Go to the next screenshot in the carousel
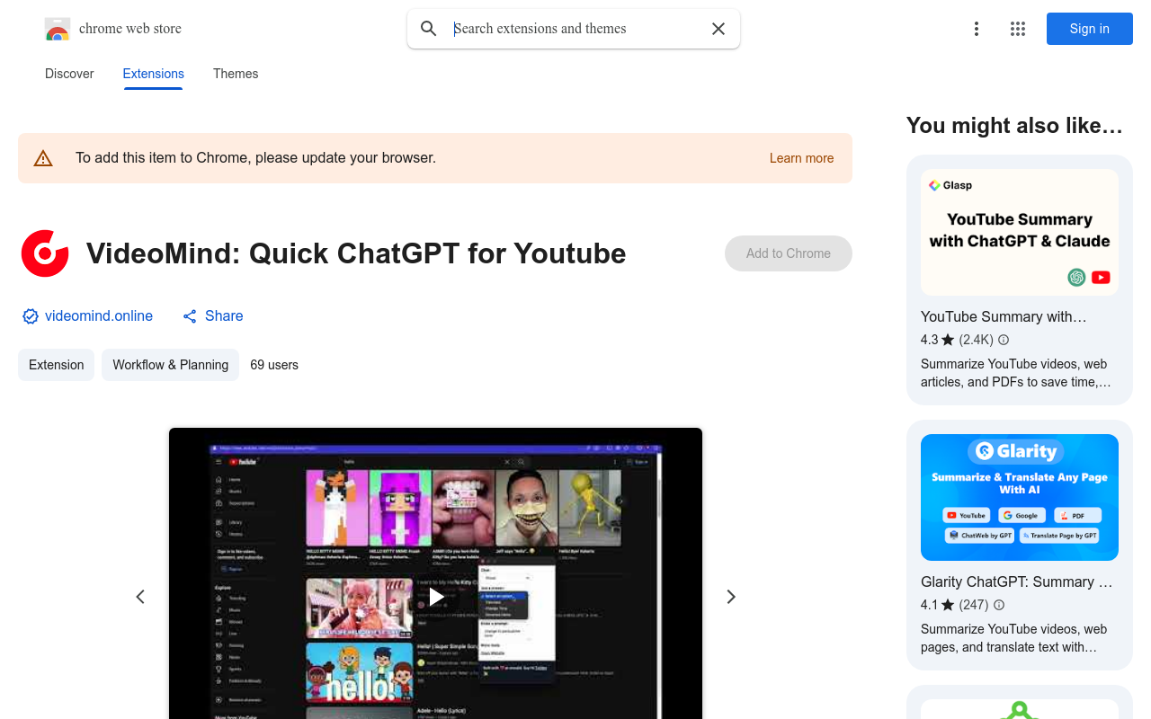This screenshot has height=719, width=1151. [731, 597]
